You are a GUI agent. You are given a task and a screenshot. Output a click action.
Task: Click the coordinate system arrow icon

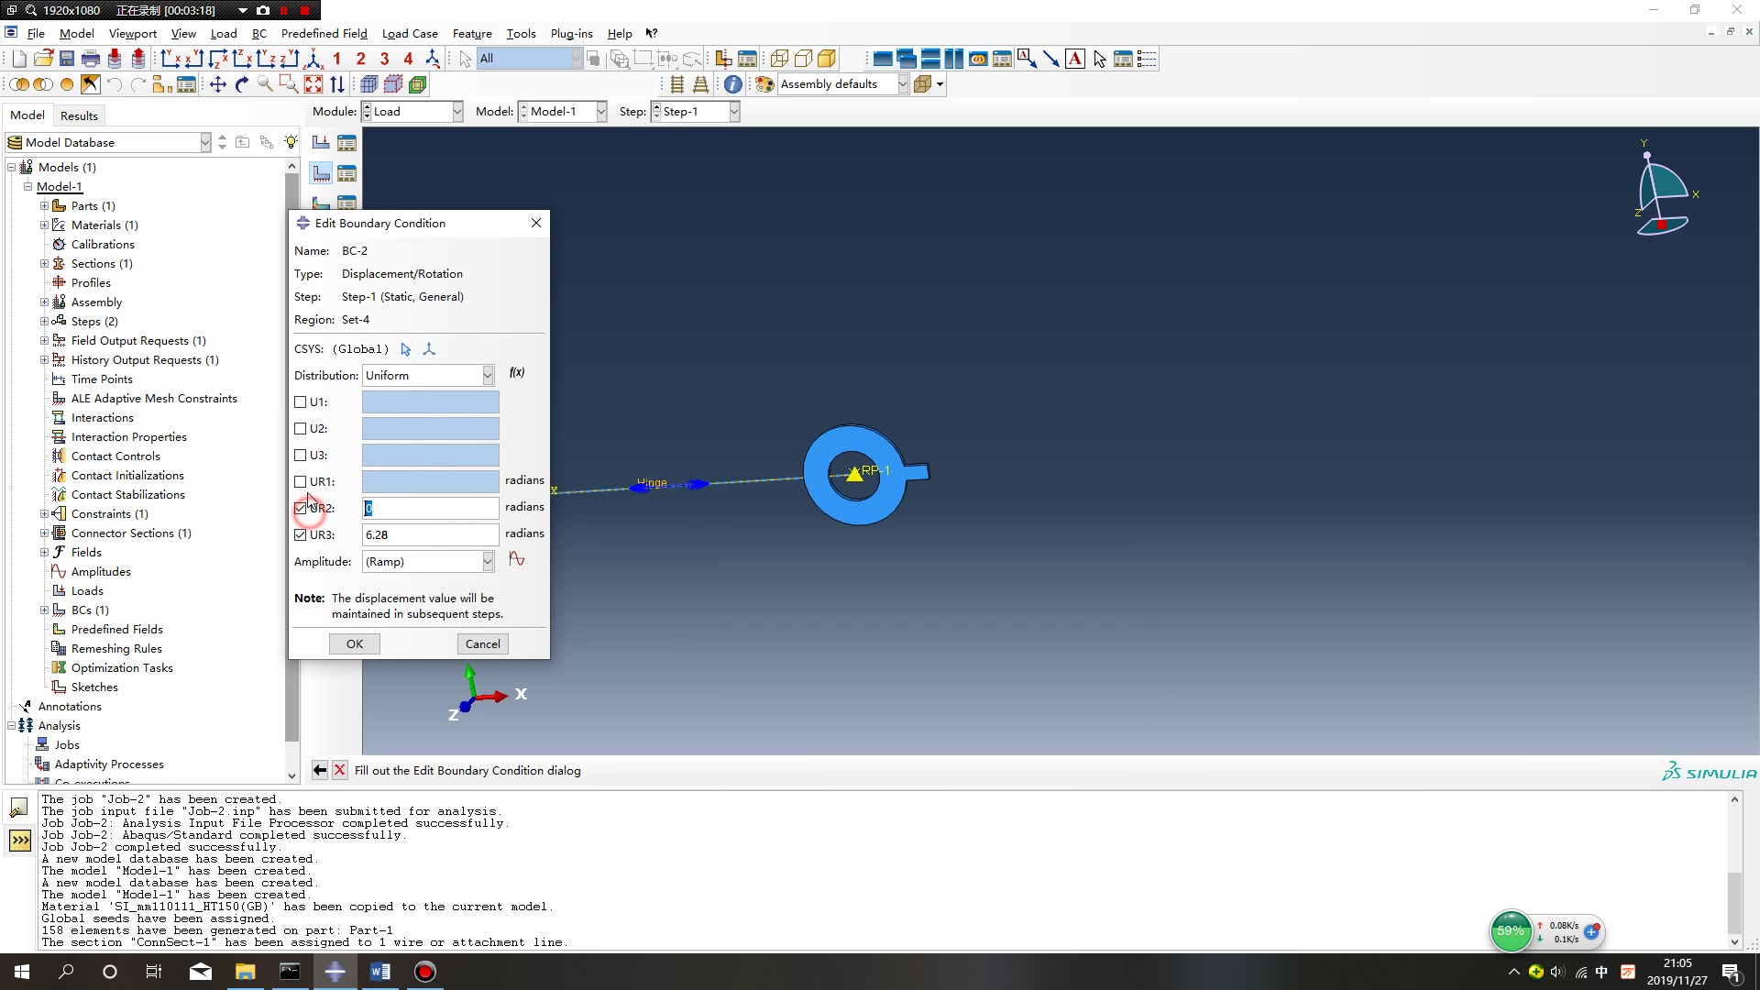point(405,348)
